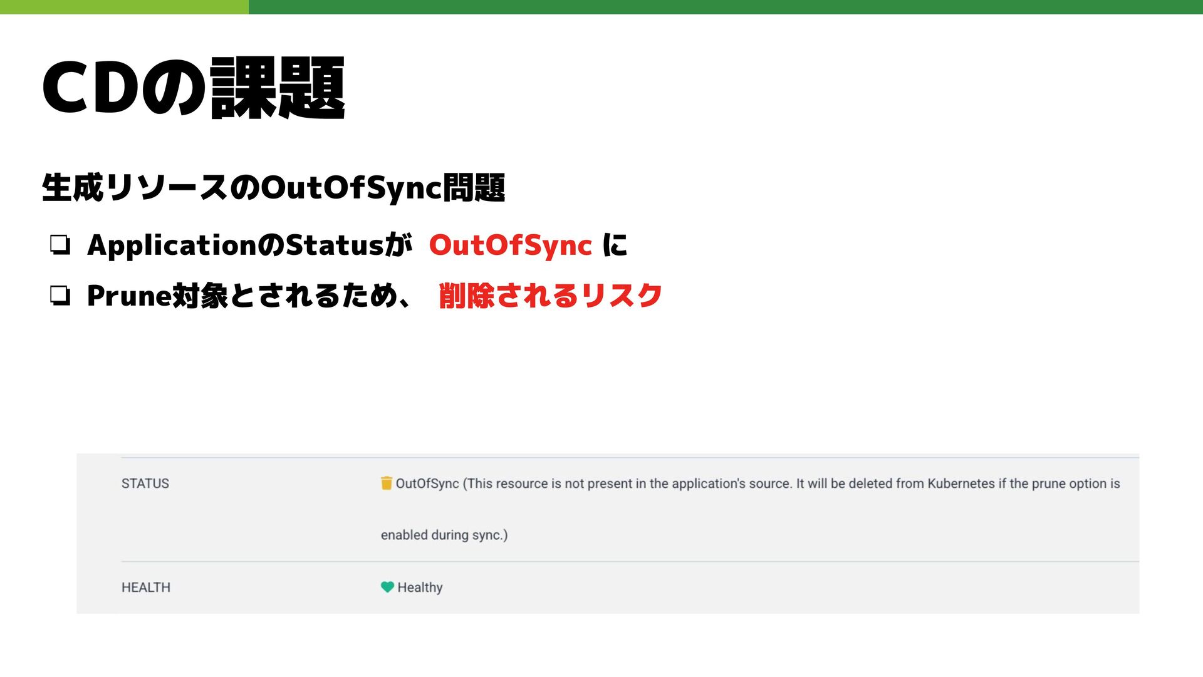The image size is (1203, 677).
Task: Click the 'enabled during sync.)' text line
Action: [x=444, y=535]
